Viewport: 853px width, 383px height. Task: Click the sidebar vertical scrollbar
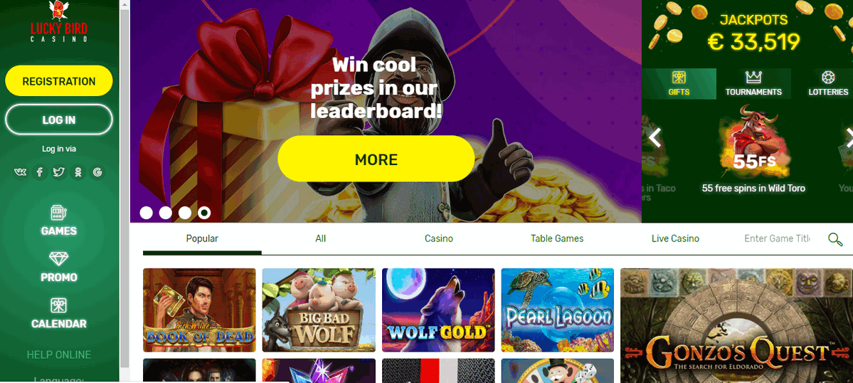coord(124,185)
